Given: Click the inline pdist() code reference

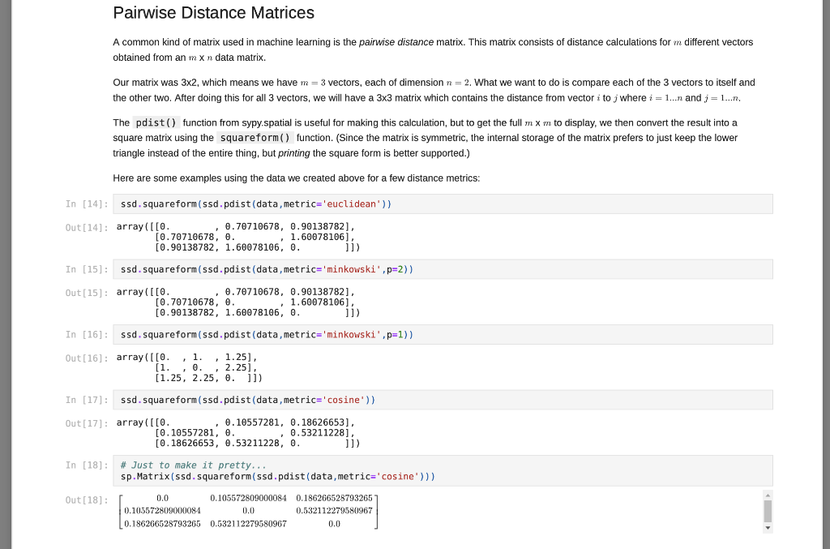Looking at the screenshot, I should pyautogui.click(x=155, y=122).
